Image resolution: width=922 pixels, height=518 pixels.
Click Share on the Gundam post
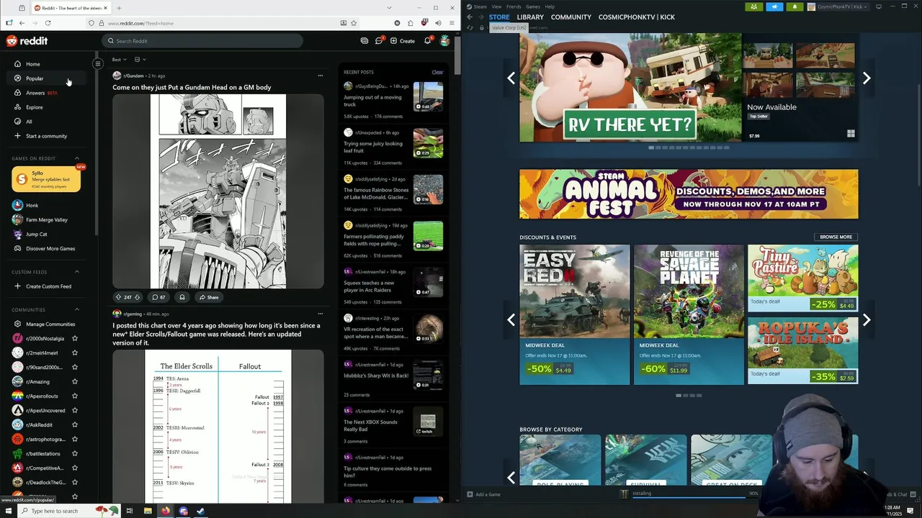(209, 297)
